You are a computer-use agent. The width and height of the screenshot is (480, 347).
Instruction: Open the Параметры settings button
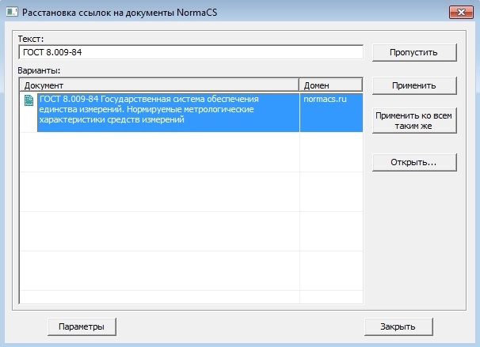[x=82, y=326]
